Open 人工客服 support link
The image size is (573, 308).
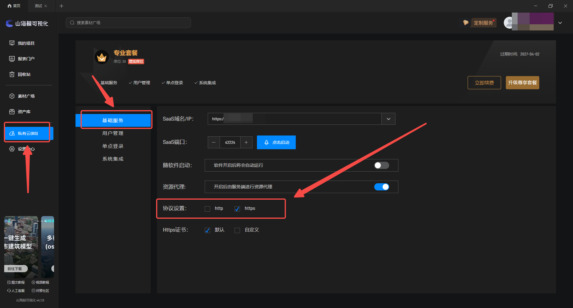(16, 291)
